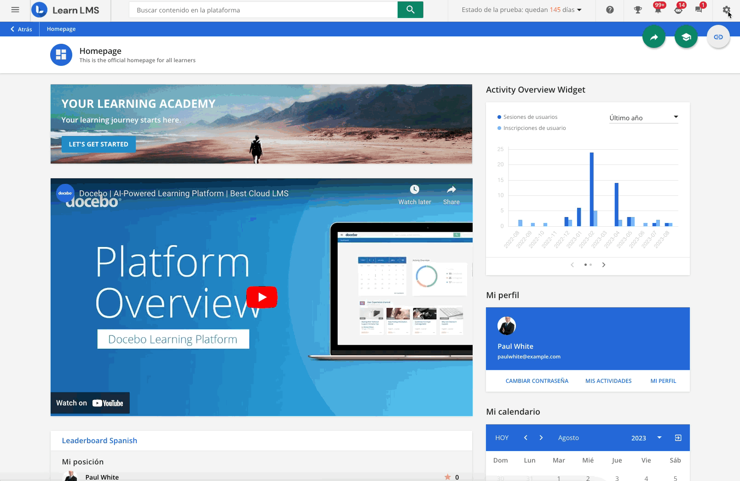This screenshot has width=740, height=481.
Task: Click Paul White name in profile card
Action: [x=515, y=346]
